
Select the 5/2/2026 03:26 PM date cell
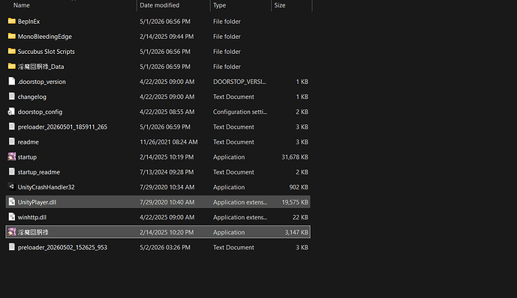tap(165, 247)
